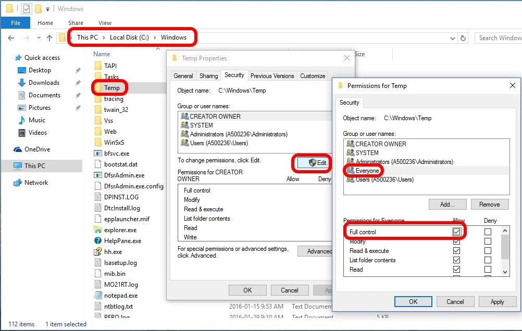Open the address bar history dropdown
Screen dimensions: 522x331
coord(452,39)
